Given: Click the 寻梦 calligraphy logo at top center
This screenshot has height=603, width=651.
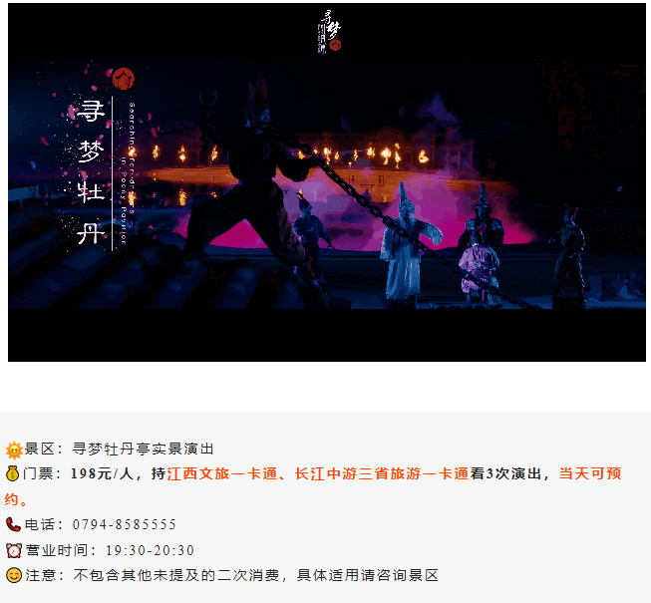Looking at the screenshot, I should (329, 32).
